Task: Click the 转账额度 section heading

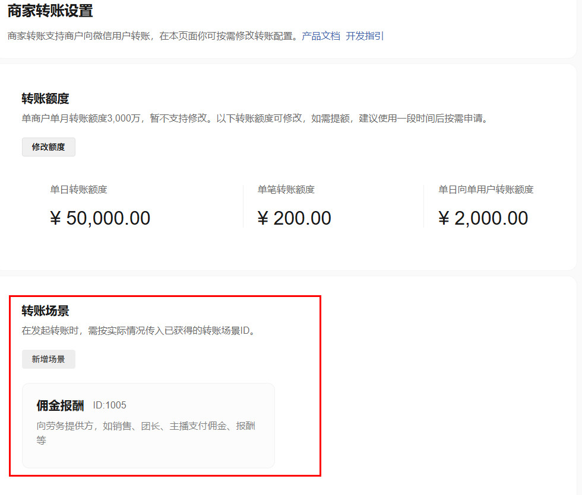Action: 45,98
